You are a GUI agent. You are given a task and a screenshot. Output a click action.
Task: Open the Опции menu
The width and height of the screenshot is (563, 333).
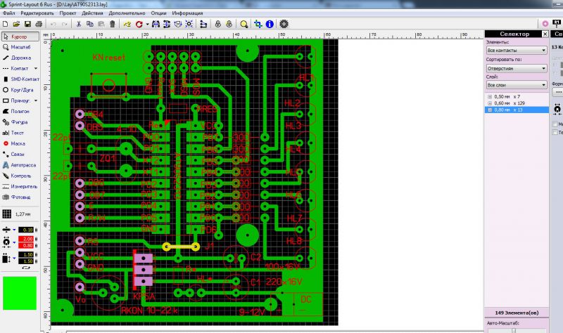(x=159, y=13)
